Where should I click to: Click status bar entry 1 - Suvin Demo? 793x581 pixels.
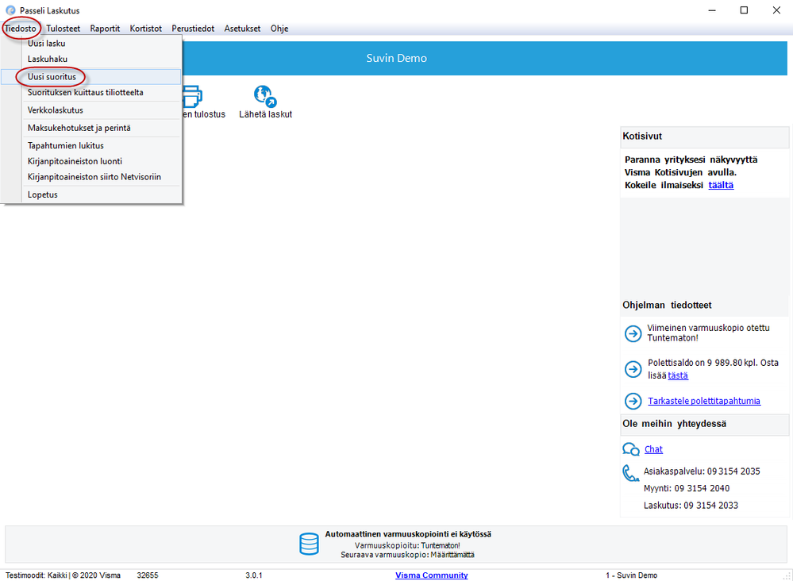(x=631, y=575)
